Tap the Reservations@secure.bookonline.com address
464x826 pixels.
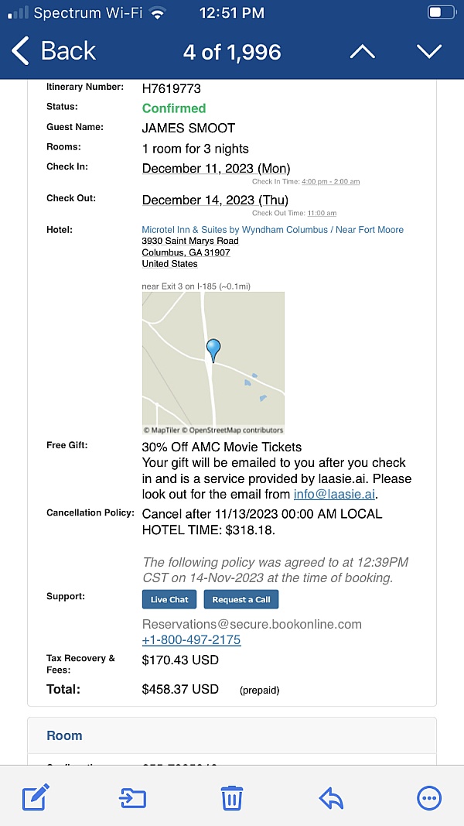(251, 624)
